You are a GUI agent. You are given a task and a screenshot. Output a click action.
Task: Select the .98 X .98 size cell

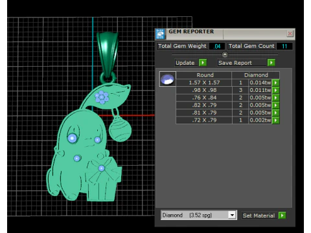[x=204, y=90]
